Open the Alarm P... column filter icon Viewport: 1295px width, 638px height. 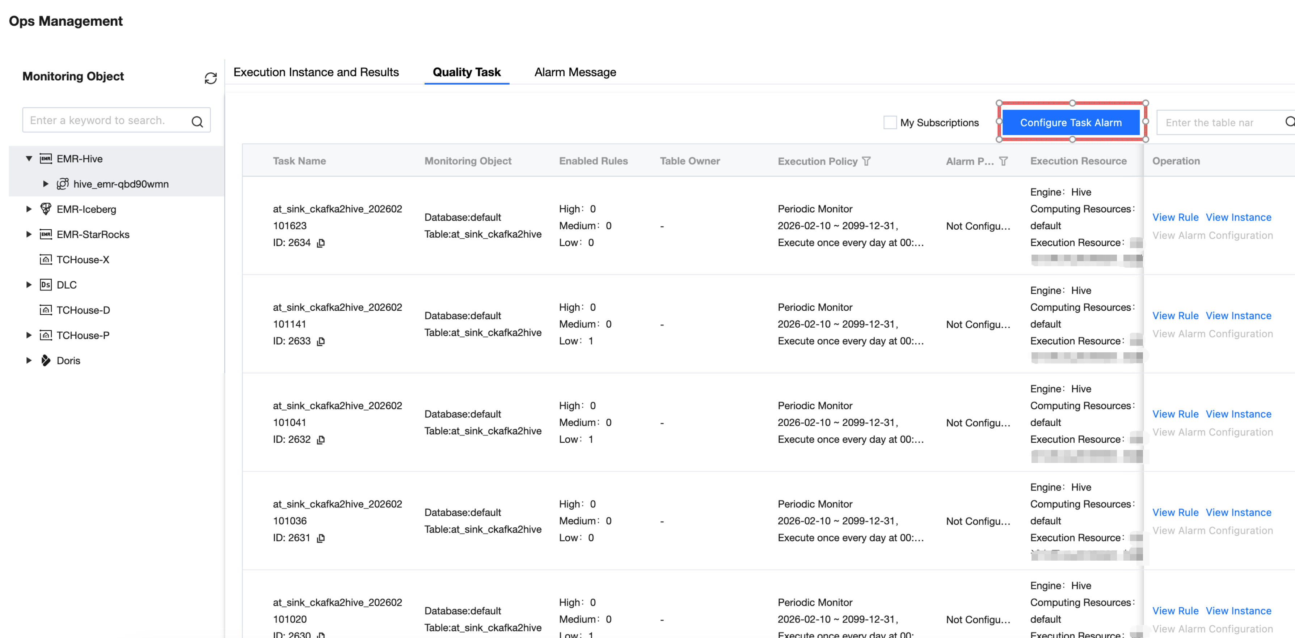(x=1003, y=161)
